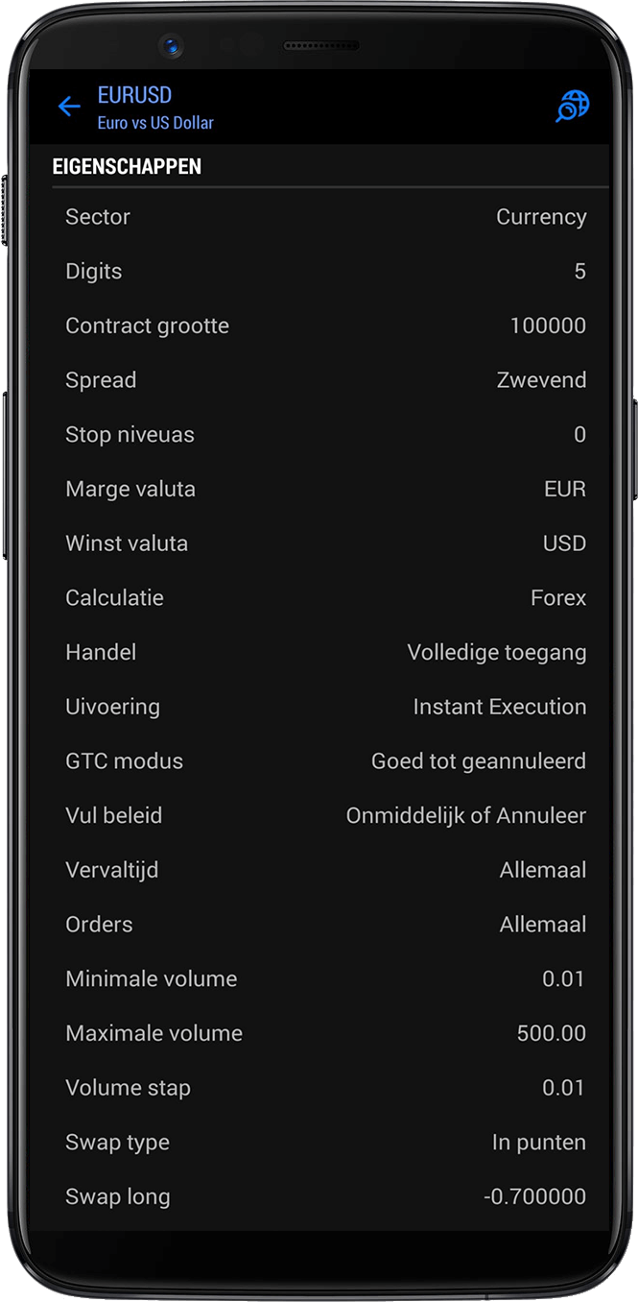Viewport: 638px width, 1302px height.
Task: Tap the back arrow to exit properties
Action: tap(69, 107)
